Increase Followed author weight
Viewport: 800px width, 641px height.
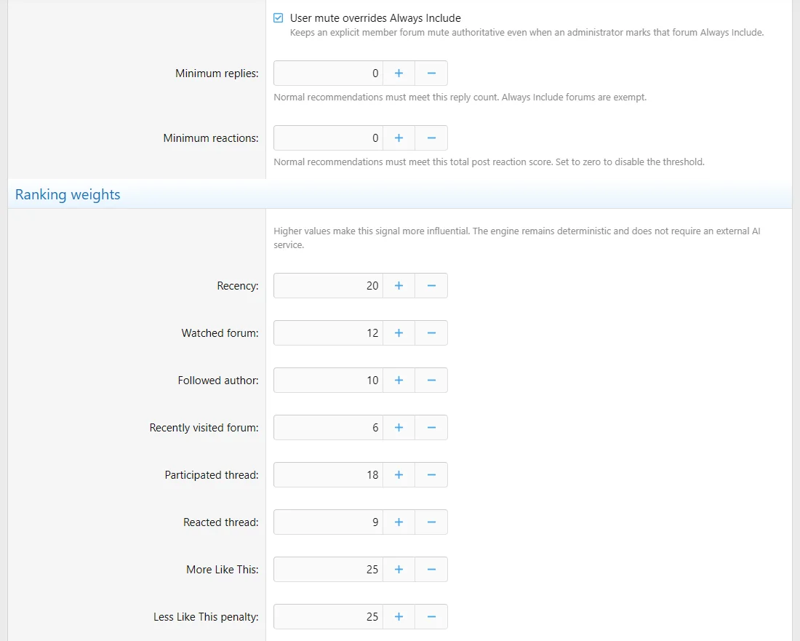pyautogui.click(x=399, y=381)
